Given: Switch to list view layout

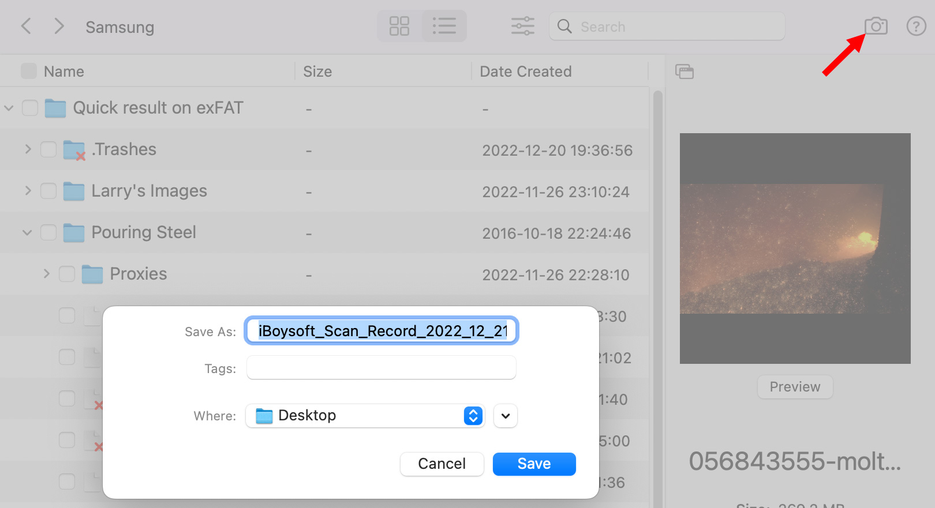Looking at the screenshot, I should pos(444,27).
